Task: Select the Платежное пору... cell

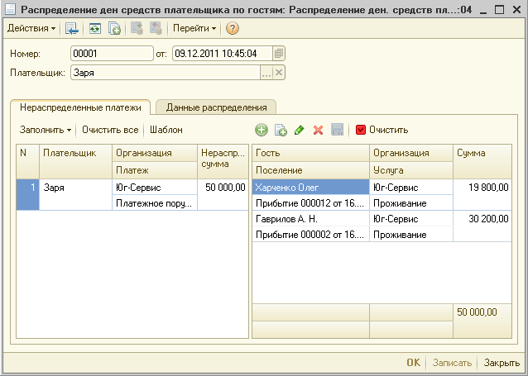Action: pyautogui.click(x=155, y=203)
